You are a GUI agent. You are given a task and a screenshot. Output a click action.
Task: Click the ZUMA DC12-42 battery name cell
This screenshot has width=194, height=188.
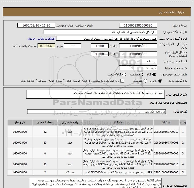tap(118, 143)
